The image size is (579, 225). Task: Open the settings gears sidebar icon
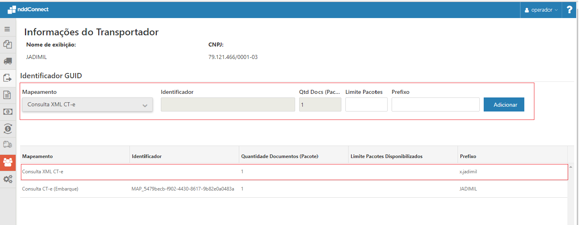click(x=7, y=179)
